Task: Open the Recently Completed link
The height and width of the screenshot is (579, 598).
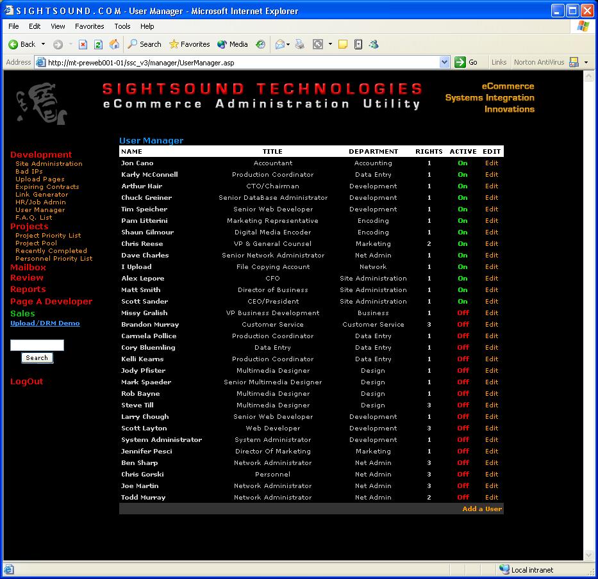Action: click(51, 250)
